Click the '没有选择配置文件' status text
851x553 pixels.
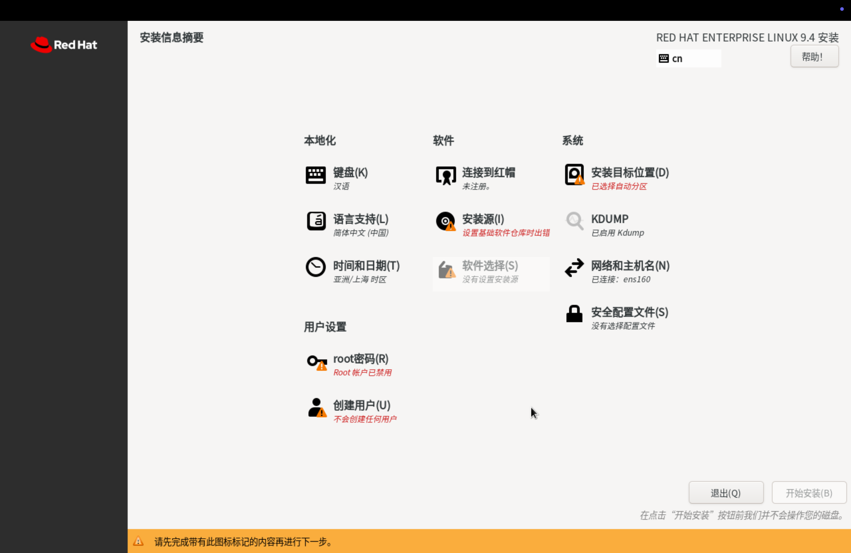click(623, 326)
